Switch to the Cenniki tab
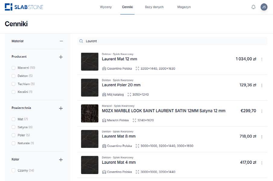Screen dimensions: 273x181 (x=127, y=7)
